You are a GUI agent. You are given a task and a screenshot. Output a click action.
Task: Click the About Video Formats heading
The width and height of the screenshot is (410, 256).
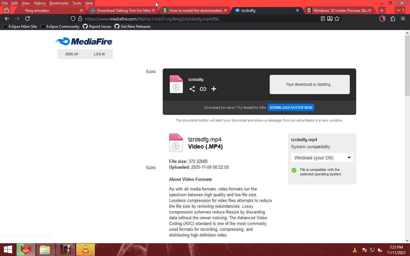coord(190,179)
